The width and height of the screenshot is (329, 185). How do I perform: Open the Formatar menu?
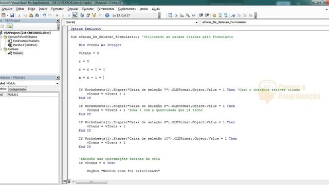click(57, 9)
